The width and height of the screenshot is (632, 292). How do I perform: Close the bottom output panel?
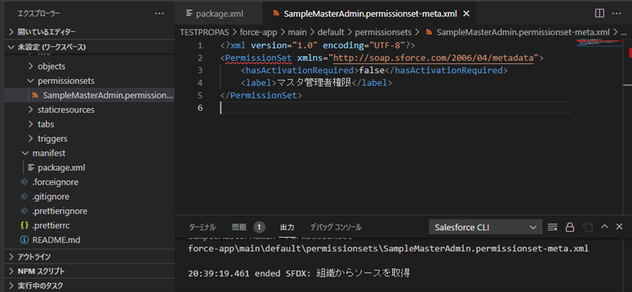tap(619, 227)
